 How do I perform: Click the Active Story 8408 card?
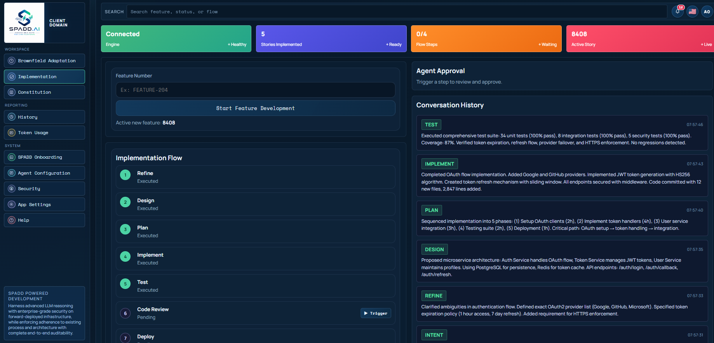click(x=640, y=38)
